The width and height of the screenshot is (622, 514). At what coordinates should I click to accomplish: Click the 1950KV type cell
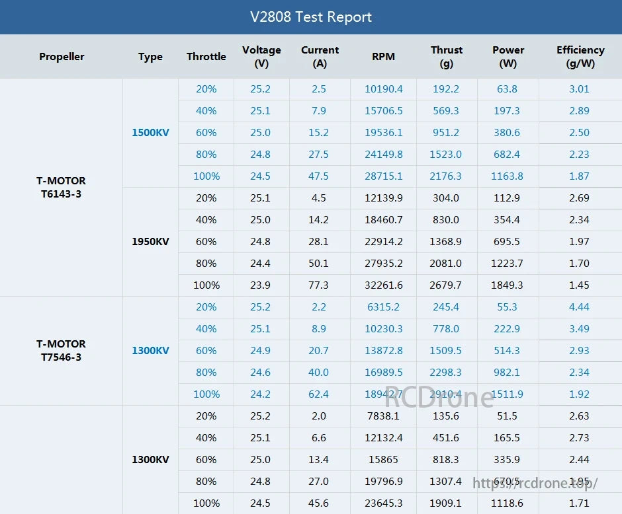(150, 241)
